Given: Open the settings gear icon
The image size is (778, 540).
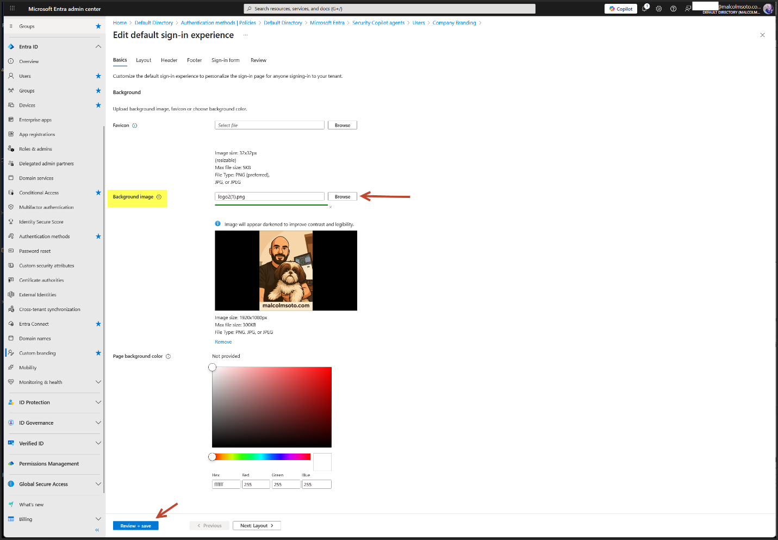Looking at the screenshot, I should click(x=659, y=9).
